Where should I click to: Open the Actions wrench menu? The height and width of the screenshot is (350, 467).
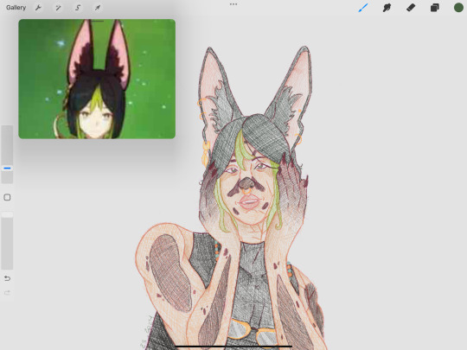coord(38,8)
